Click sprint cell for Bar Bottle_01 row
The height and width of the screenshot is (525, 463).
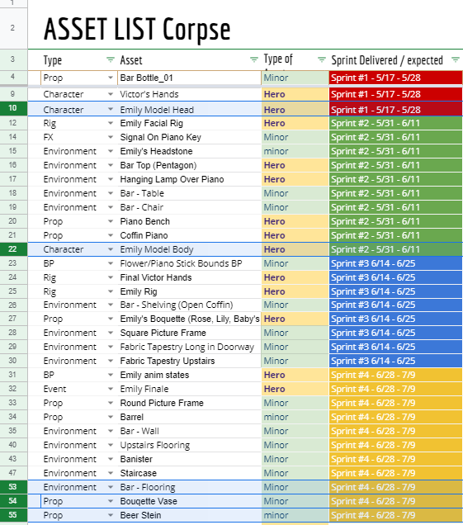click(x=396, y=78)
